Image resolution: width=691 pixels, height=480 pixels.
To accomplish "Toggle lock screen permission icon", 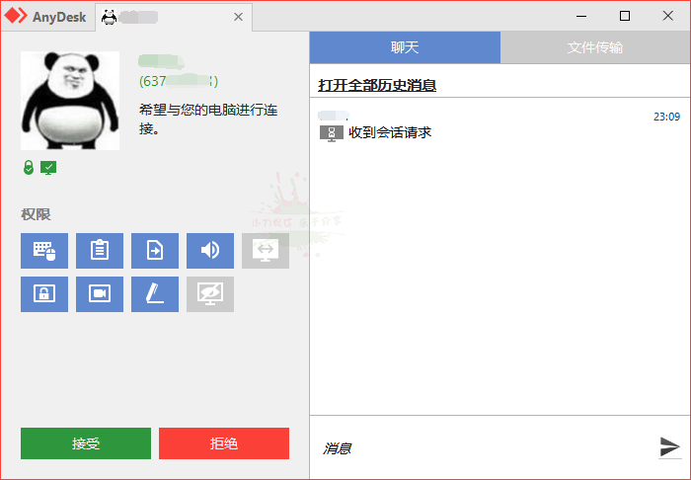I will pos(44,294).
